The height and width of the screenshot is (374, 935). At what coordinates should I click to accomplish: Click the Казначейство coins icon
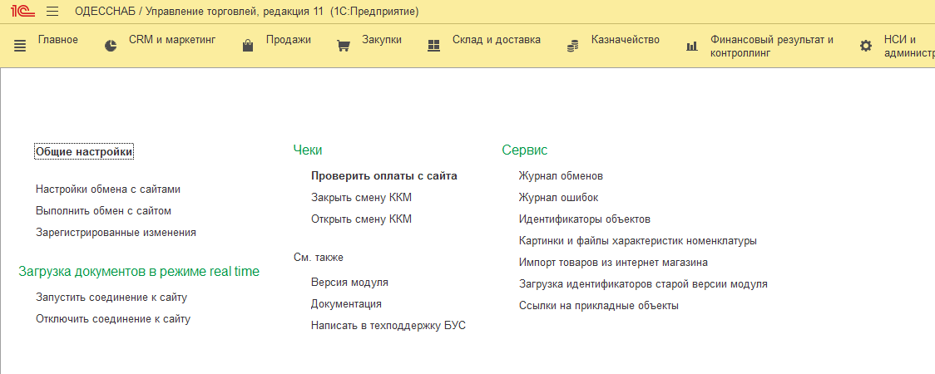(x=572, y=46)
